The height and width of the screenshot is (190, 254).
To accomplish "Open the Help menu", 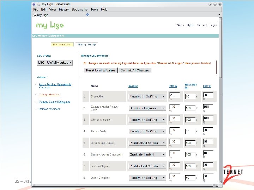I will click(104, 9).
